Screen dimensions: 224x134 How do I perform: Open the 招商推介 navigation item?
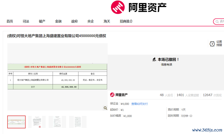click(x=126, y=21)
